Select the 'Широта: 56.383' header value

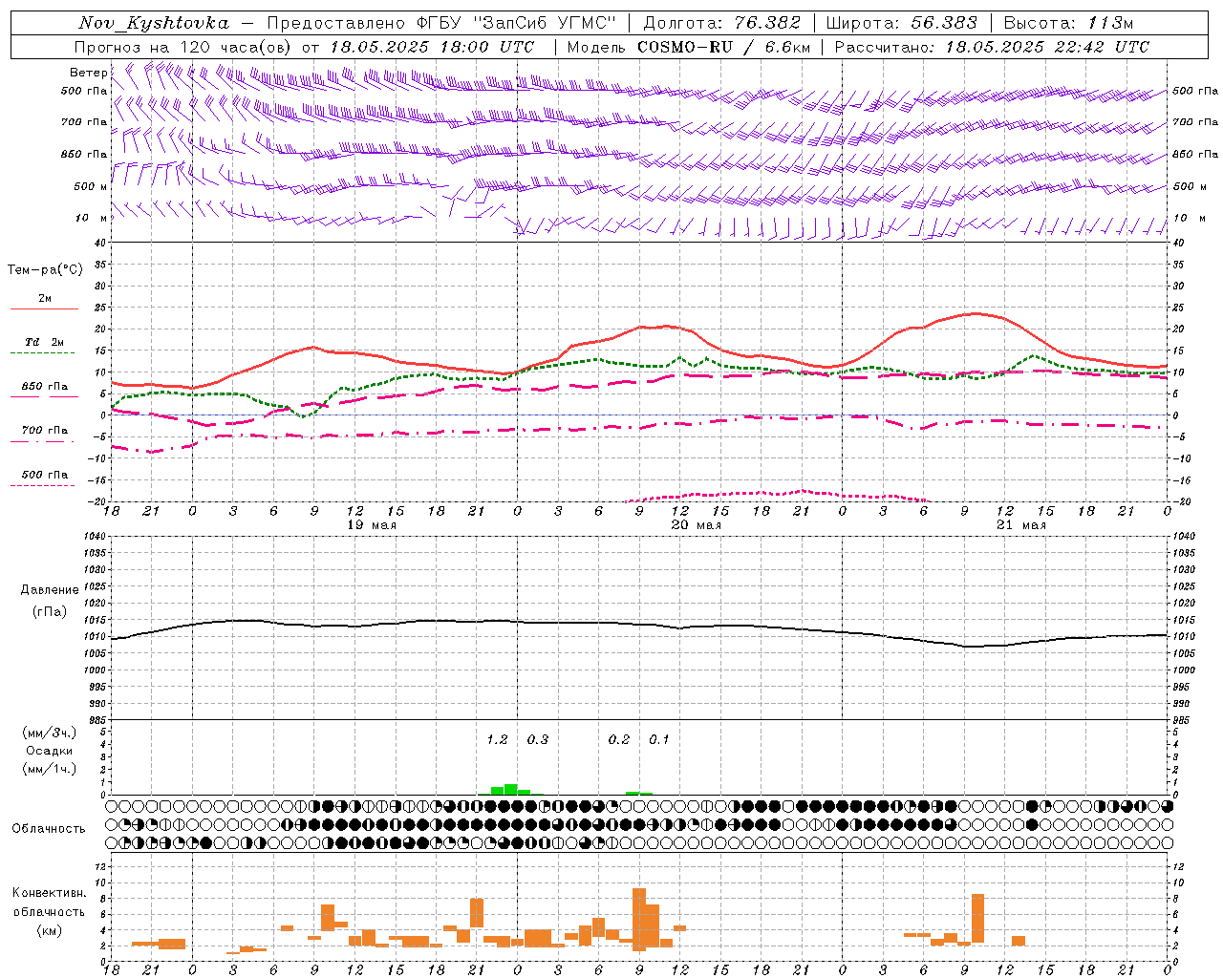902,23
